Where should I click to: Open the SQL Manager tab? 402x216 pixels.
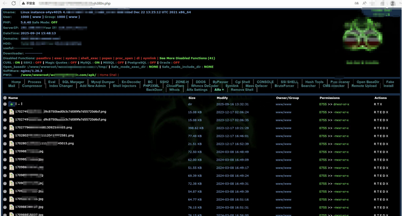tap(73, 82)
